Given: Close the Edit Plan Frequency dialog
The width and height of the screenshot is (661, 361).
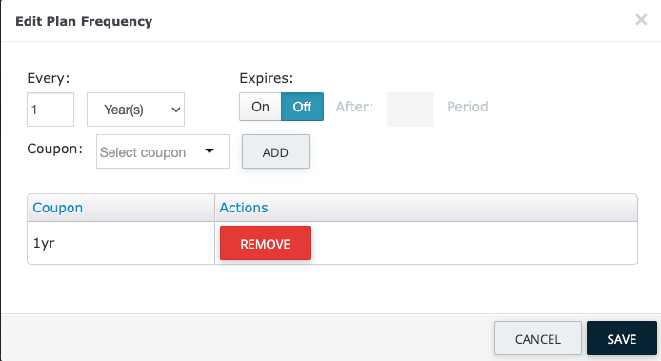Looking at the screenshot, I should pos(641,19).
